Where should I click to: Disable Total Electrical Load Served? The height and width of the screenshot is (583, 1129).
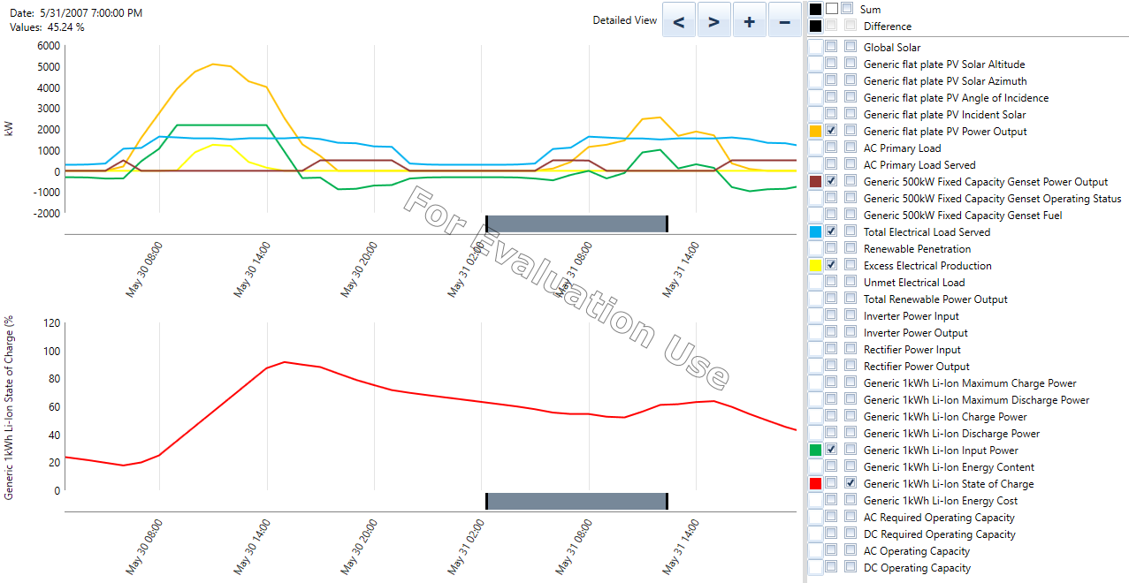point(831,231)
